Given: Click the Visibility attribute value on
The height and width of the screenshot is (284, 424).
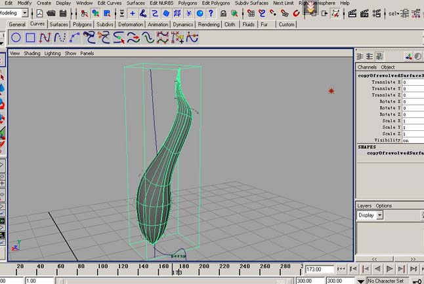Looking at the screenshot, I should point(413,141).
